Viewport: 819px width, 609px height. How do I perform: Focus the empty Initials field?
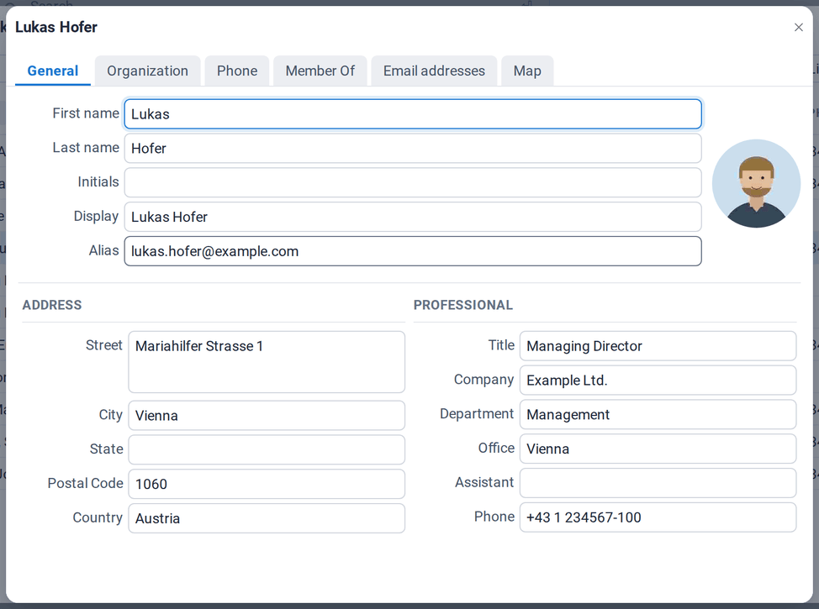pyautogui.click(x=413, y=182)
